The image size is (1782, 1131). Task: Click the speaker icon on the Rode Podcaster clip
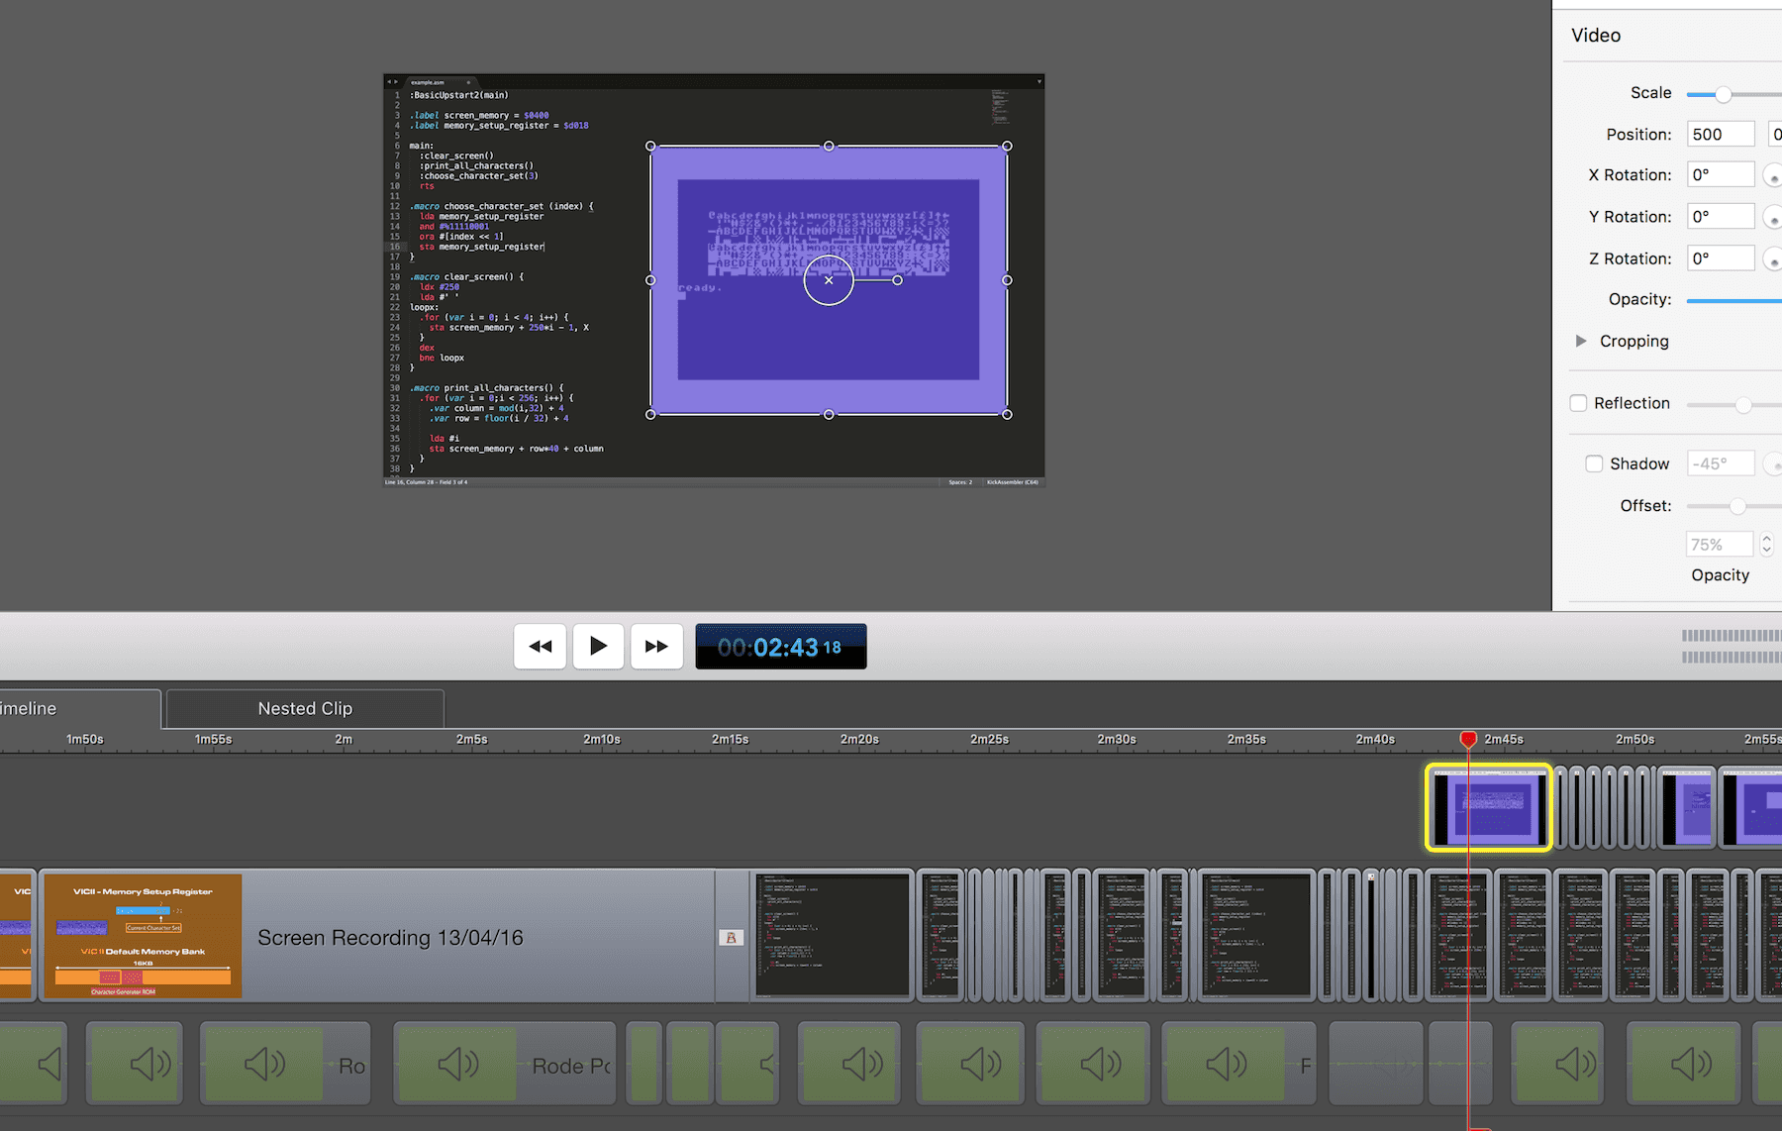pyautogui.click(x=455, y=1064)
